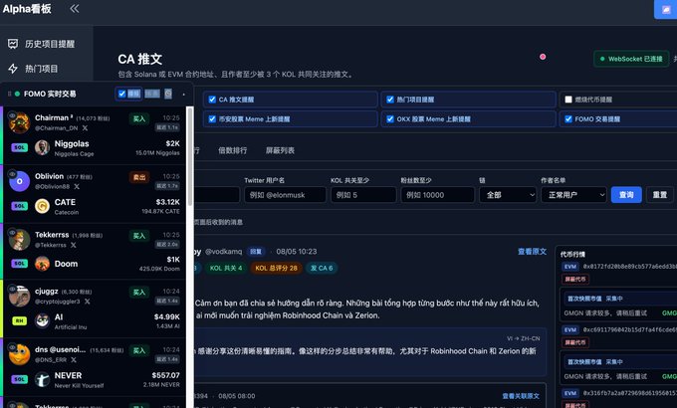Focus Twitter 用户名 input field

[285, 195]
